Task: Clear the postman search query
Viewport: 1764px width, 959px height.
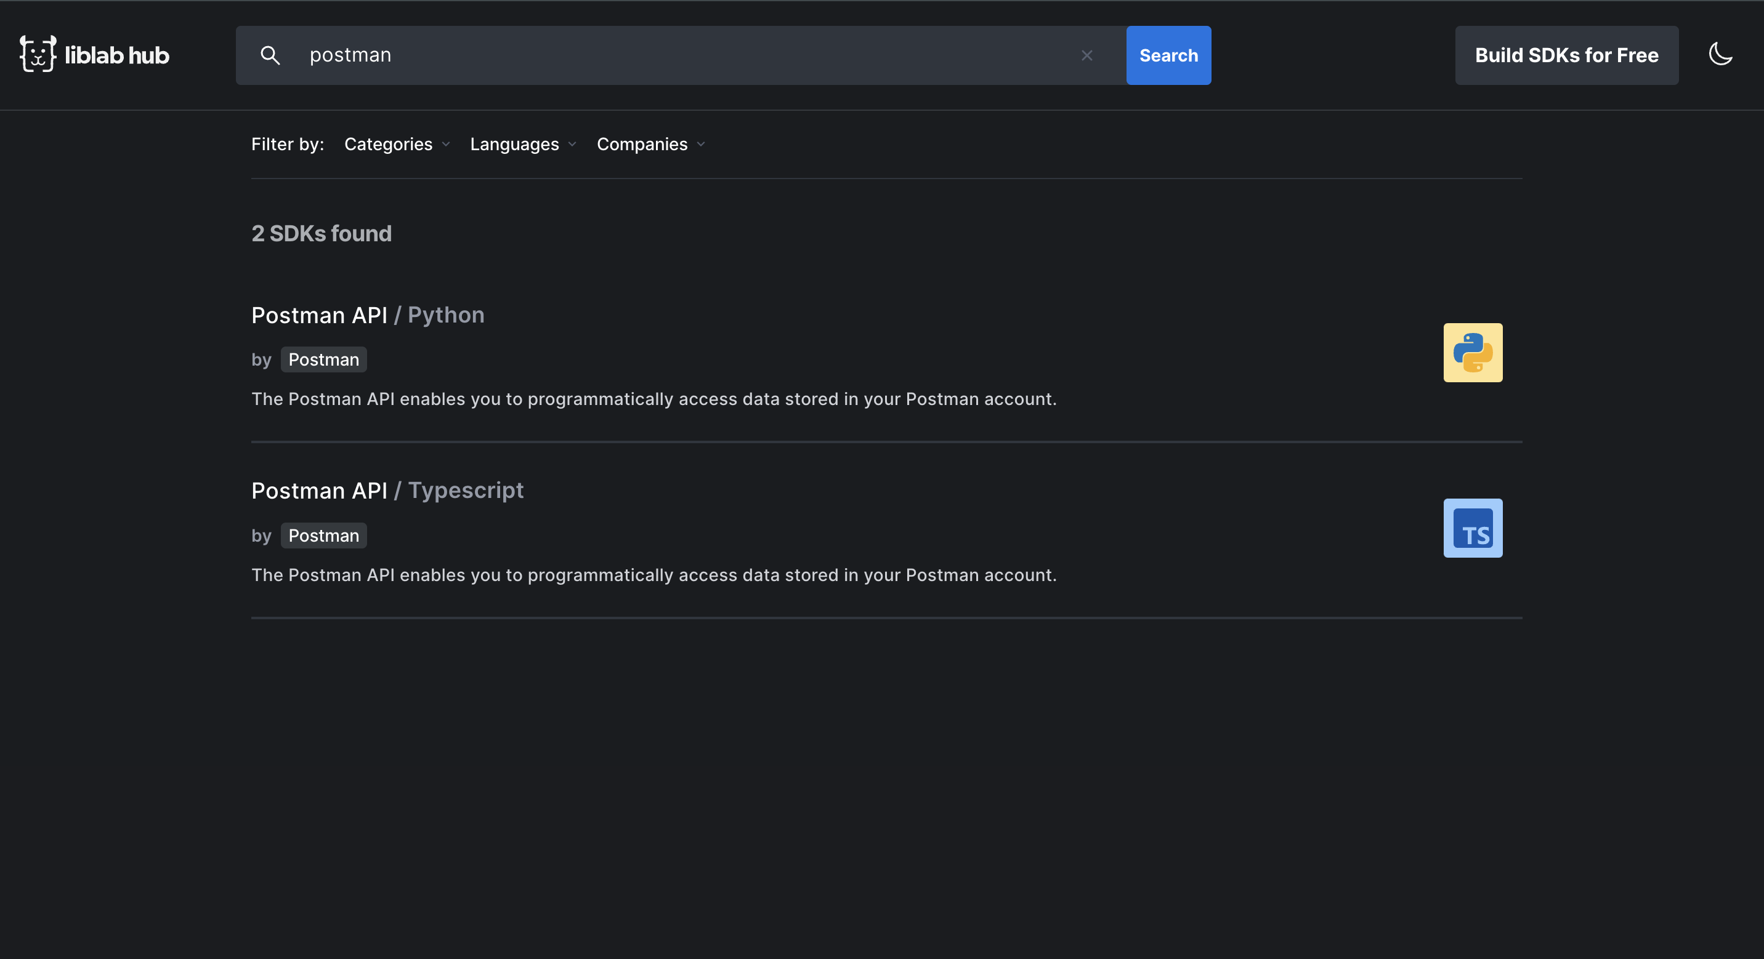Action: click(x=1086, y=55)
